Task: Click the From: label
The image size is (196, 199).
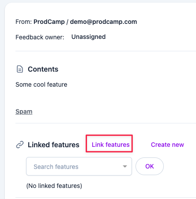Action: pos(23,22)
